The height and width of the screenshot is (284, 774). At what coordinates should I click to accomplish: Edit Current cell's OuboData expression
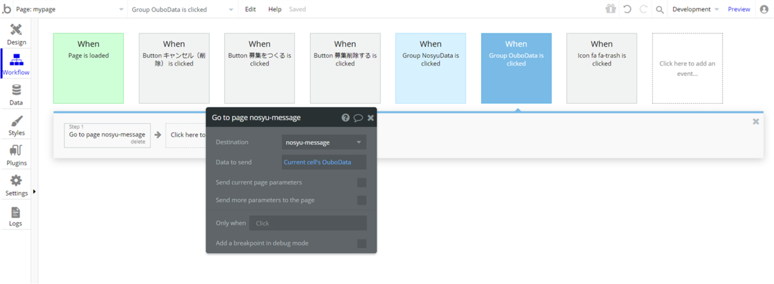point(324,162)
